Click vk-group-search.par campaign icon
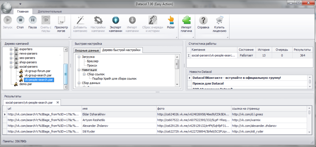This screenshot has width=316, height=147. [21, 76]
